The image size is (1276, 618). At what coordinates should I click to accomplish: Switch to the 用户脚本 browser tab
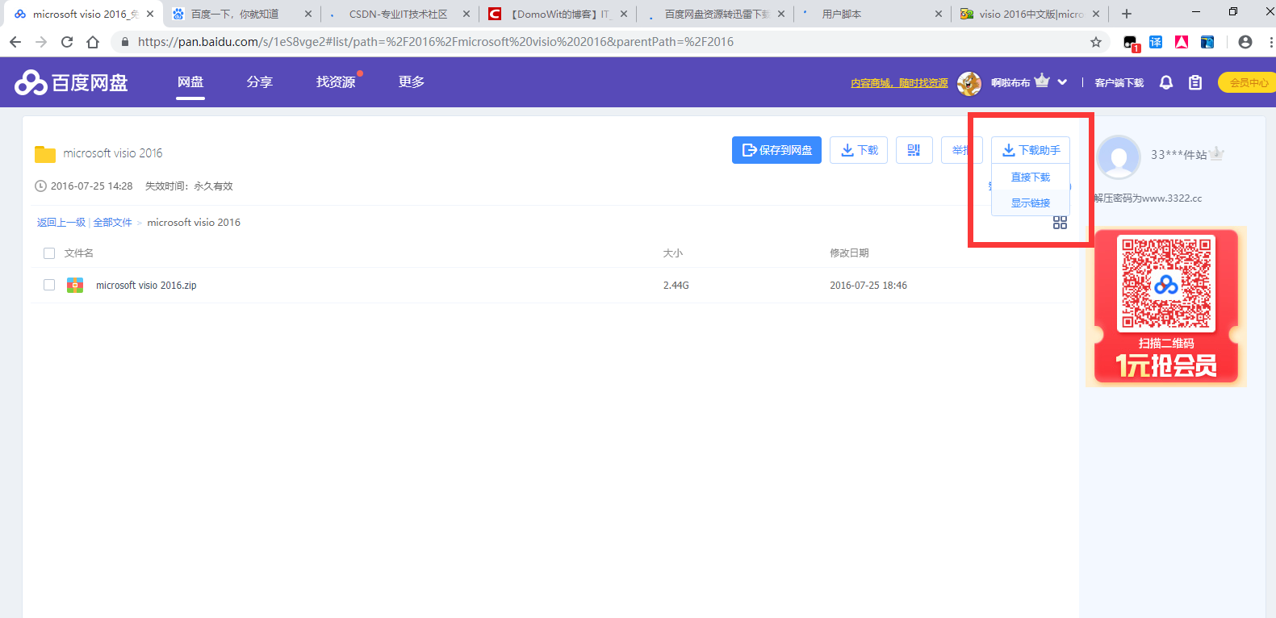[872, 14]
